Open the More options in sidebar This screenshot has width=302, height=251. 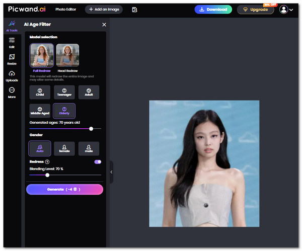click(12, 93)
